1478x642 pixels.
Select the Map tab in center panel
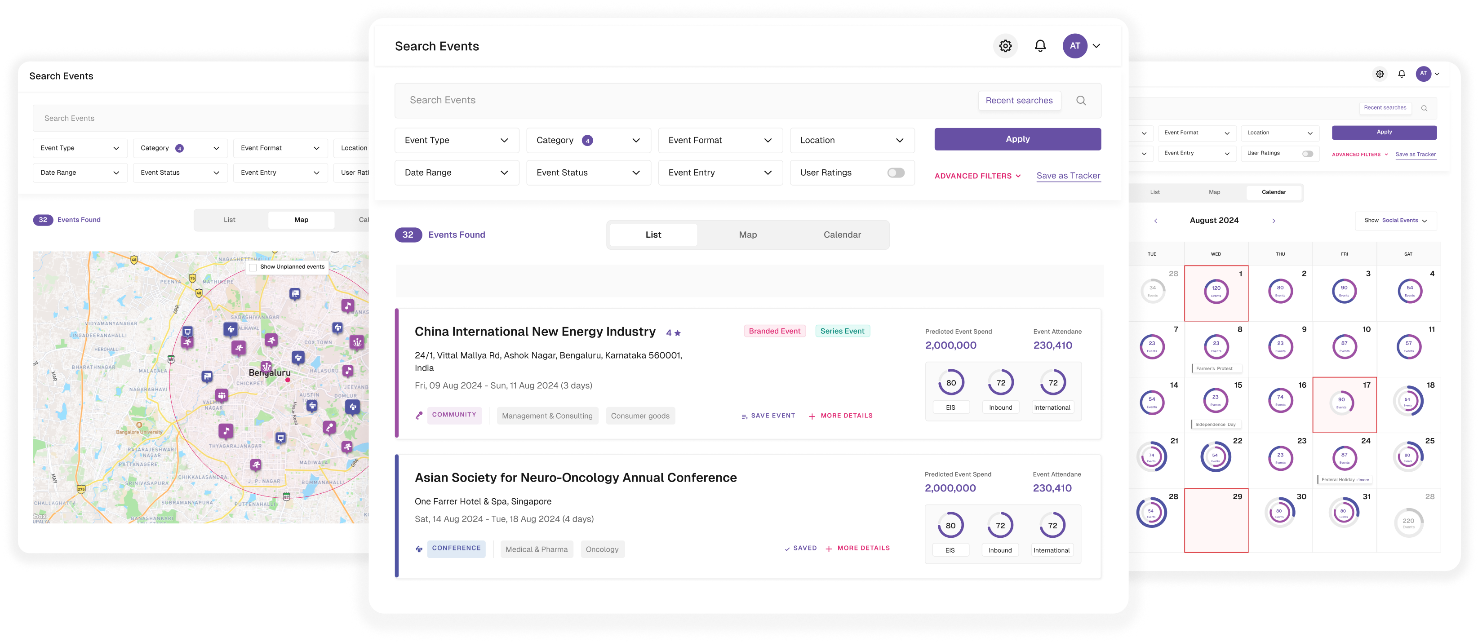(748, 235)
